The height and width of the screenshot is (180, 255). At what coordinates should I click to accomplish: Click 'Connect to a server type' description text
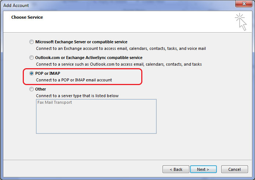click(x=77, y=96)
